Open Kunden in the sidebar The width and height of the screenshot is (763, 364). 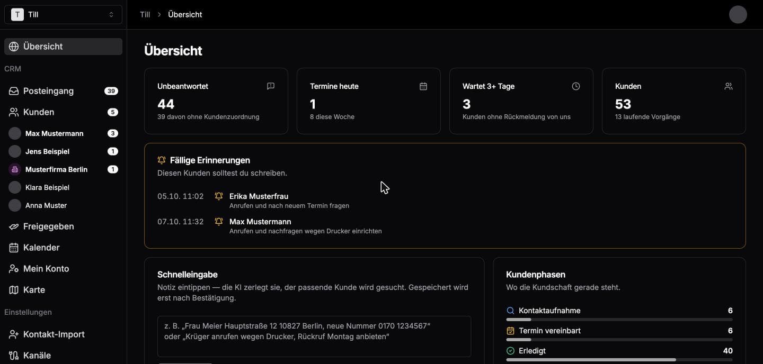[63, 112]
